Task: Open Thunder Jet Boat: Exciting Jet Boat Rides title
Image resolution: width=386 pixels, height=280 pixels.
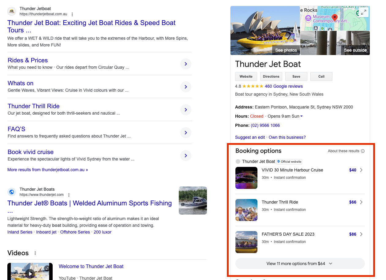Action: [92, 27]
